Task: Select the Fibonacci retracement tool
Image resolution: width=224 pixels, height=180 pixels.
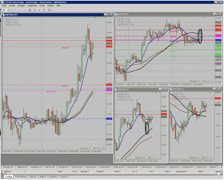Action: (x=34, y=10)
